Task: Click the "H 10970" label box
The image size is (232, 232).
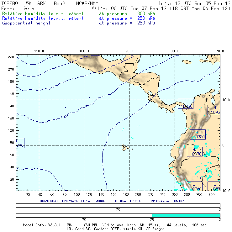Action: (195, 151)
